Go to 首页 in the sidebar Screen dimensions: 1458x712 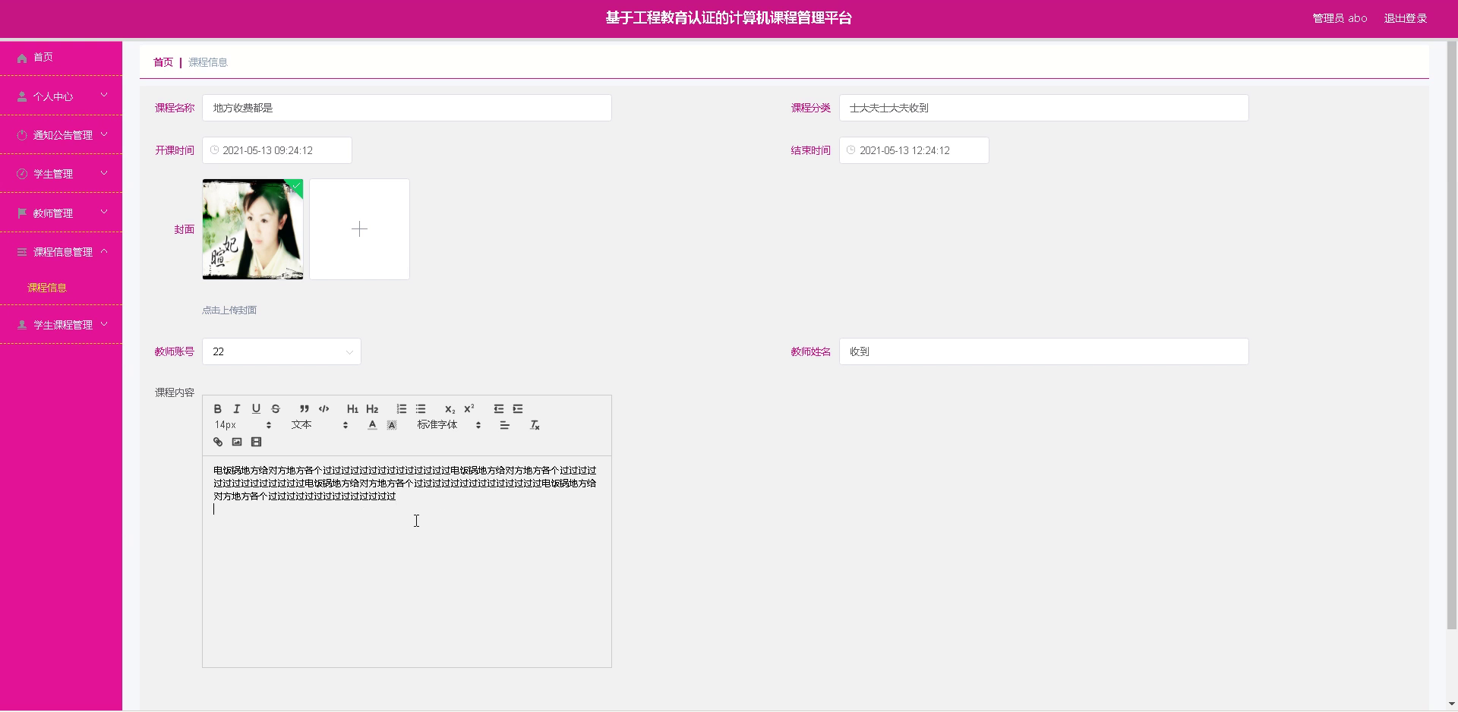coord(61,57)
